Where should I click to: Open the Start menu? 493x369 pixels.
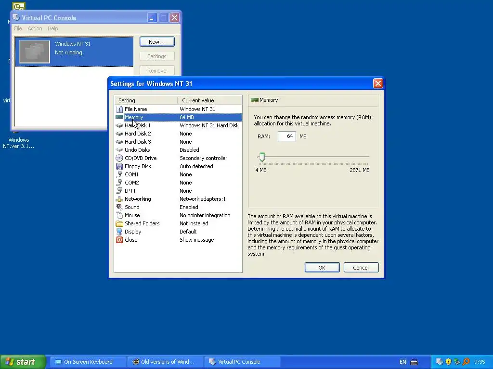click(23, 362)
